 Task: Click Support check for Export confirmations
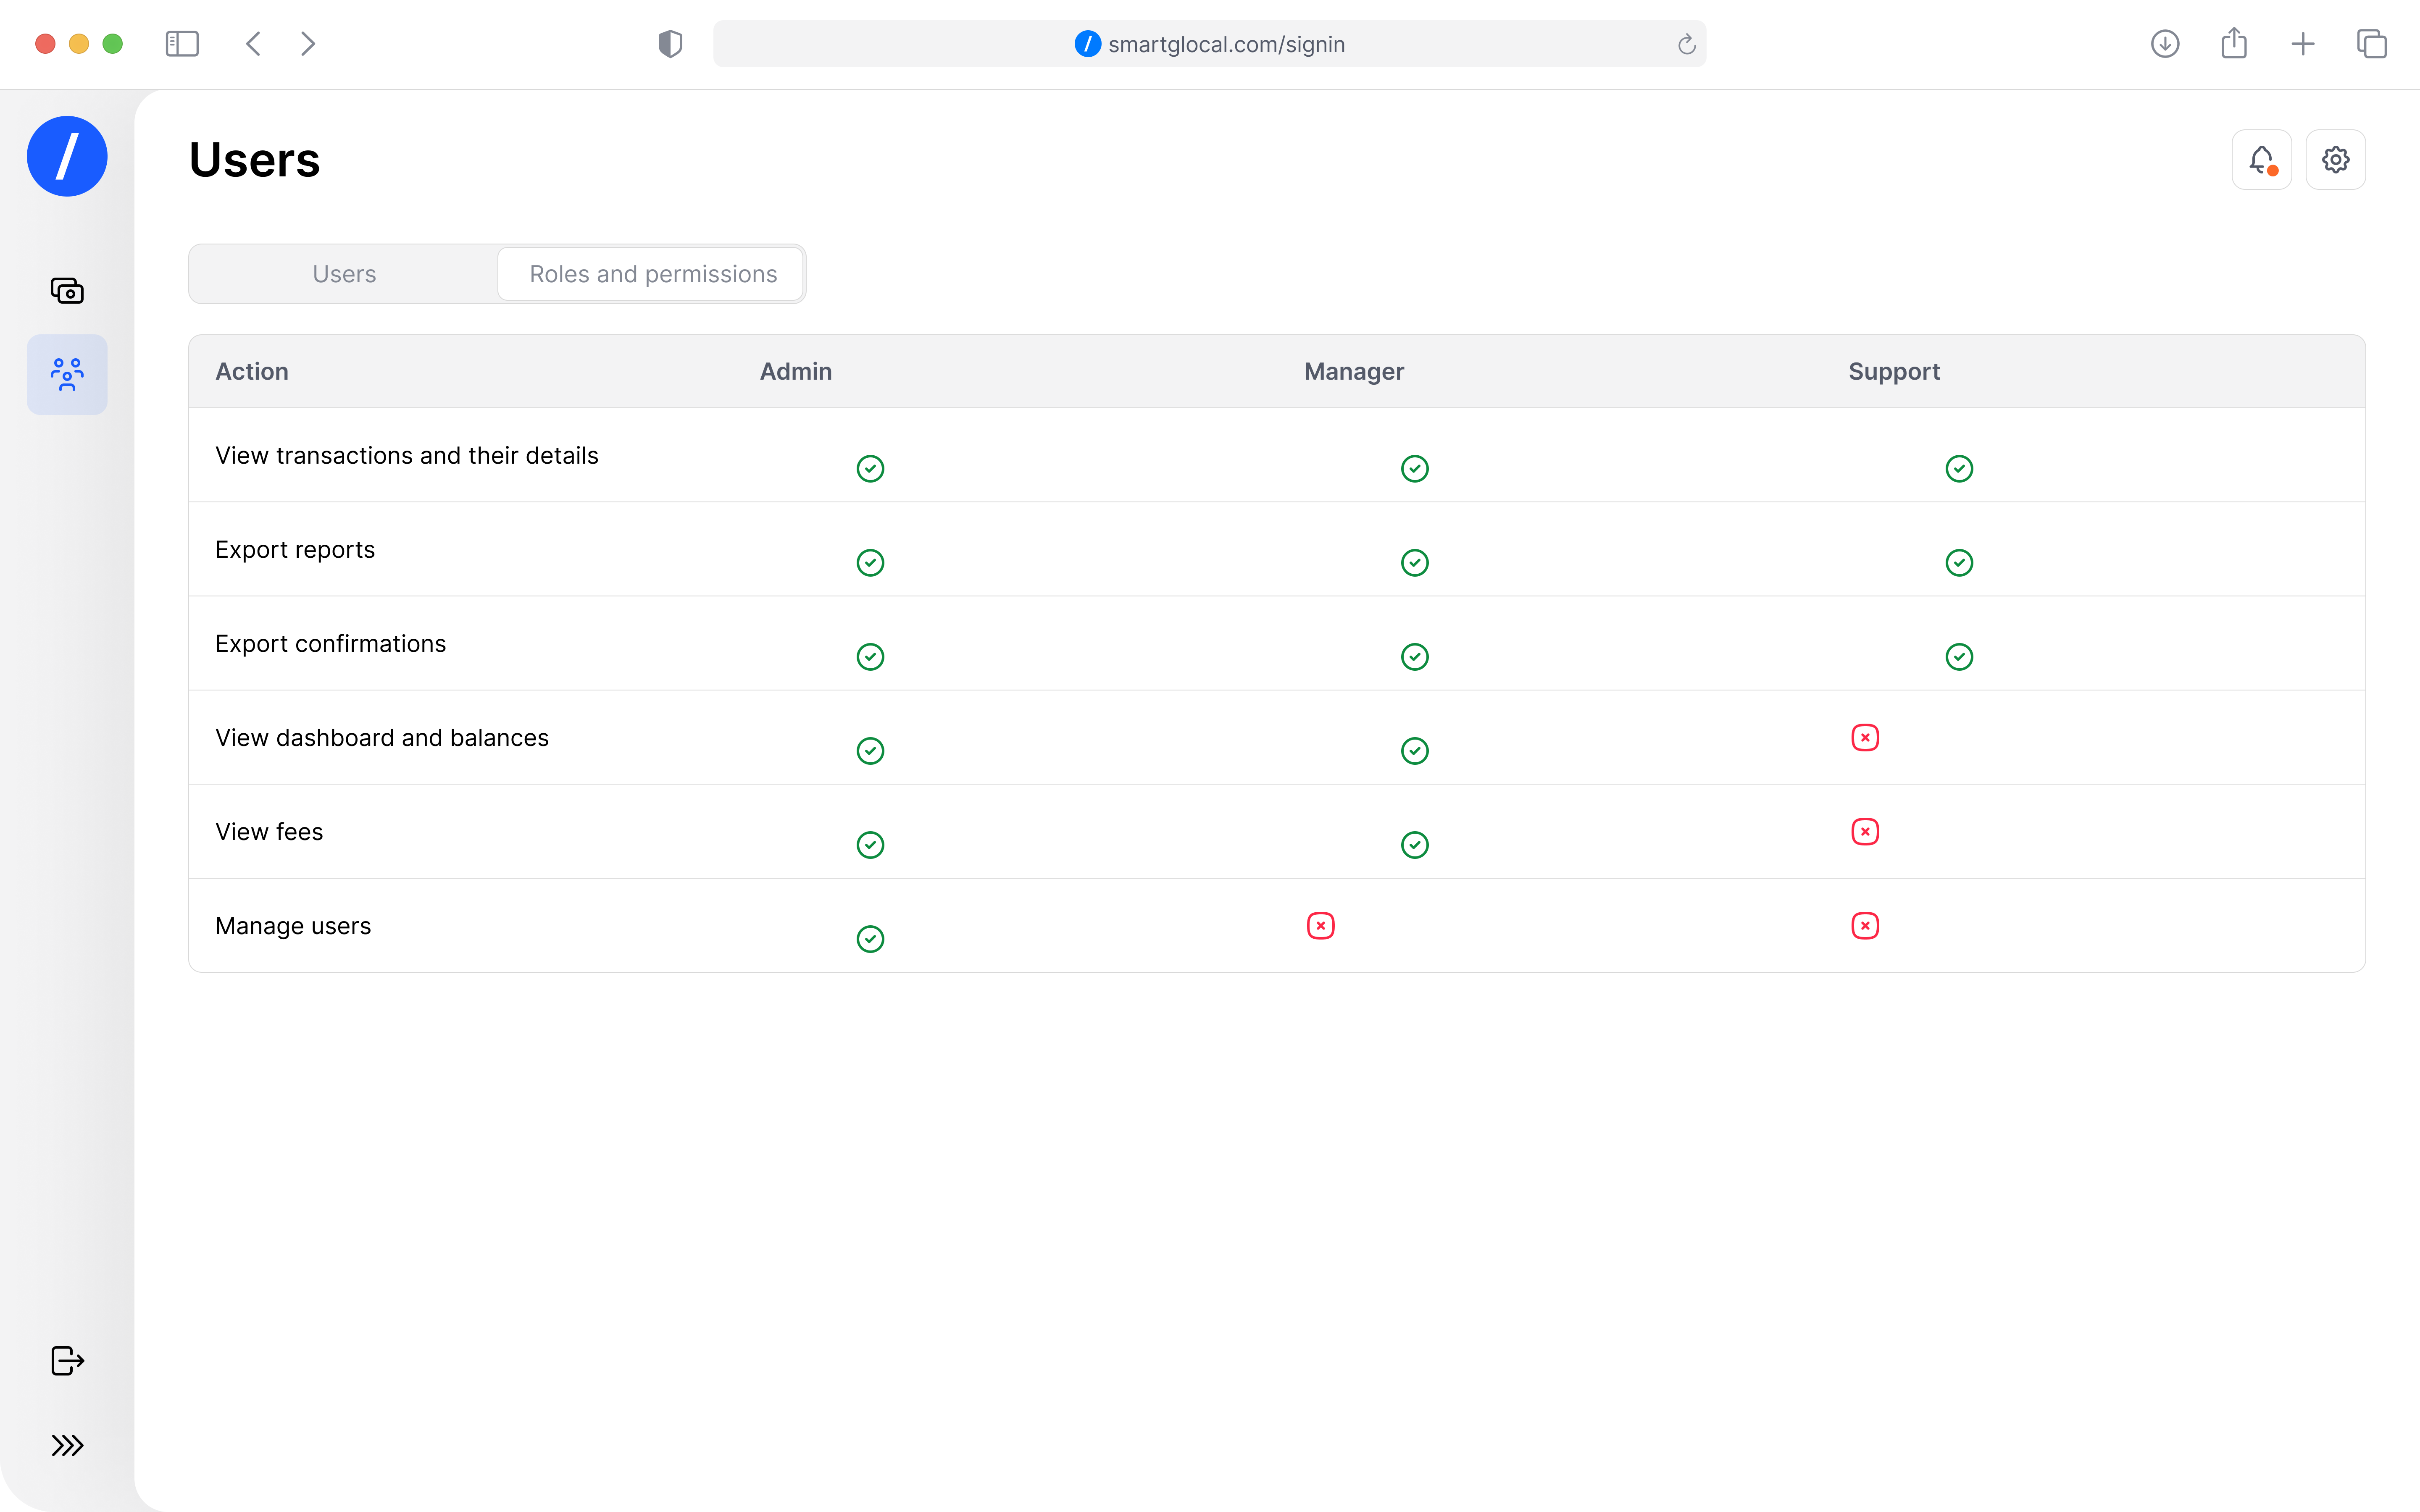(1959, 657)
